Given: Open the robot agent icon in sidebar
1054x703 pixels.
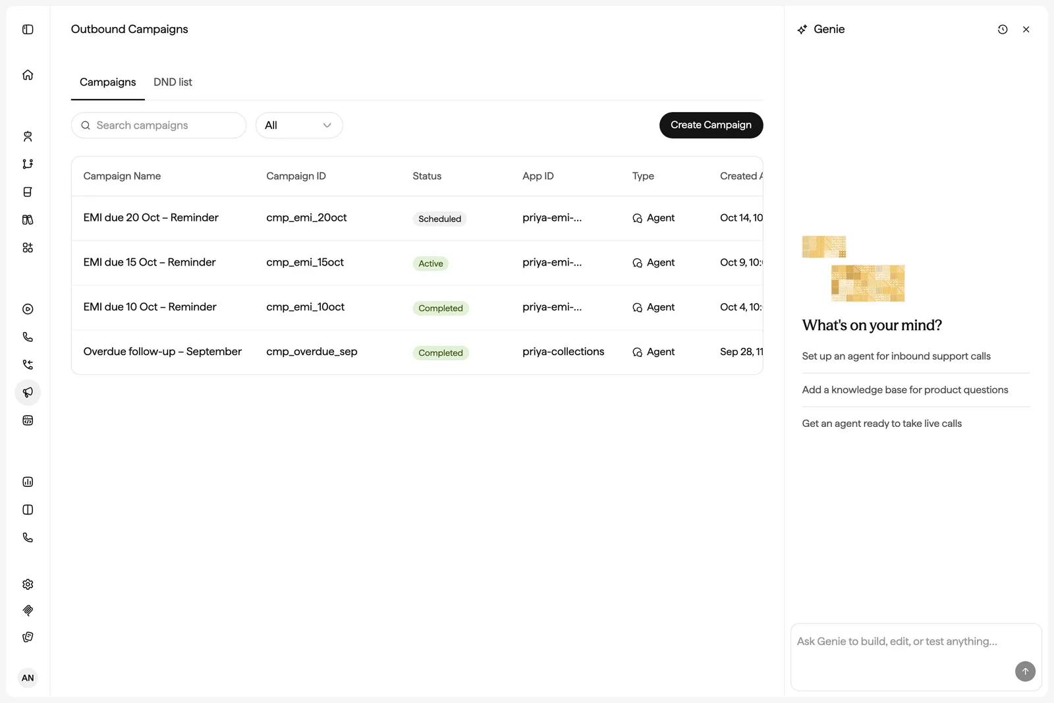Looking at the screenshot, I should (28, 136).
